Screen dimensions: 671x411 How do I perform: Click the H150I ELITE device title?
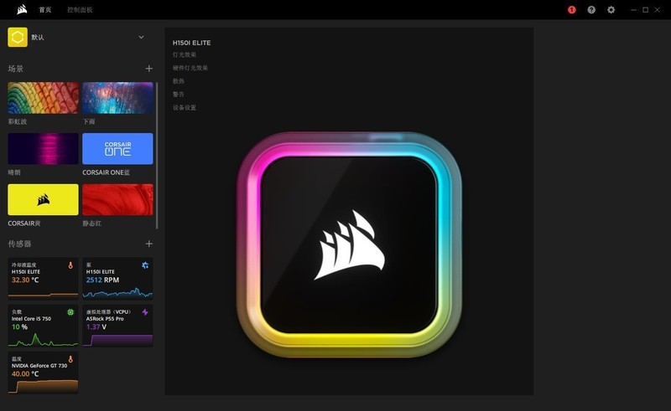(191, 43)
